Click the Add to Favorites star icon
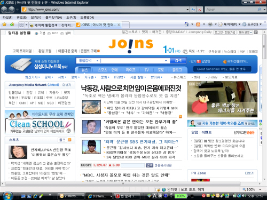The width and height of the screenshot is (267, 200). [12, 25]
